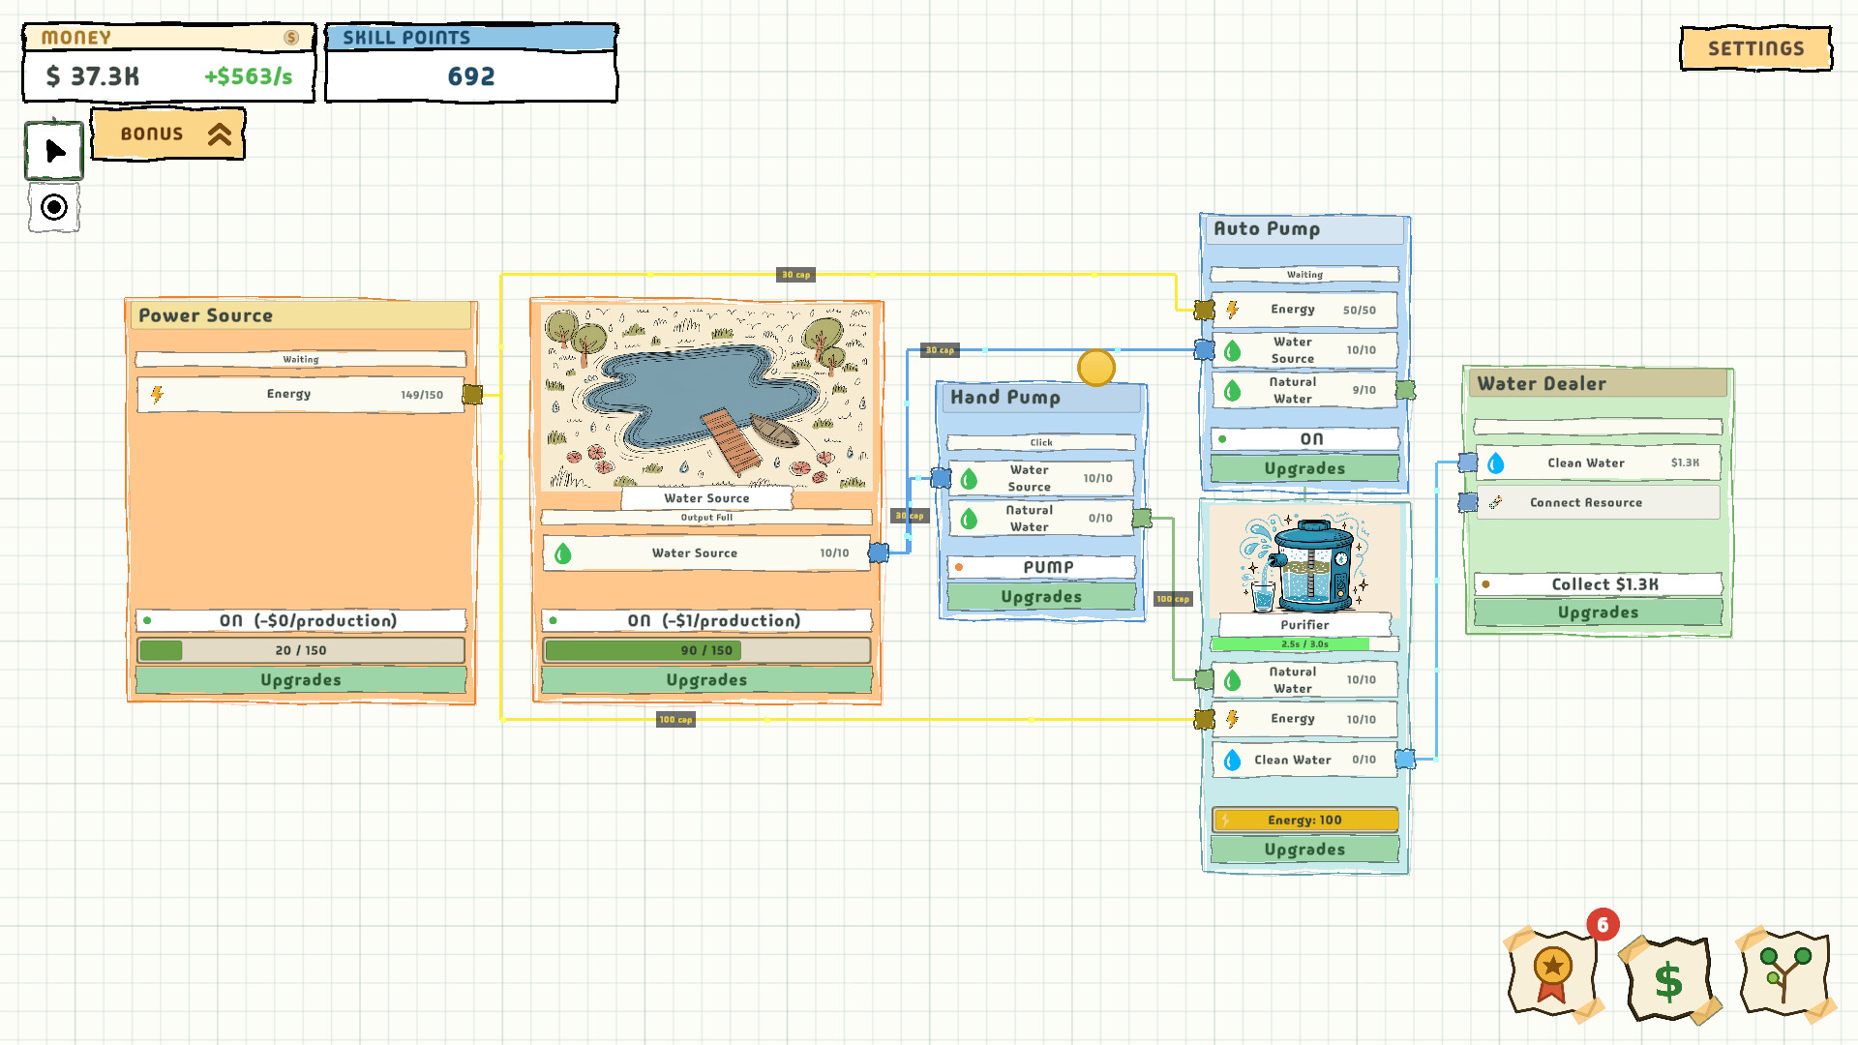1858x1045 pixels.
Task: Click the Hand Pump PUMP button
Action: 1041,567
